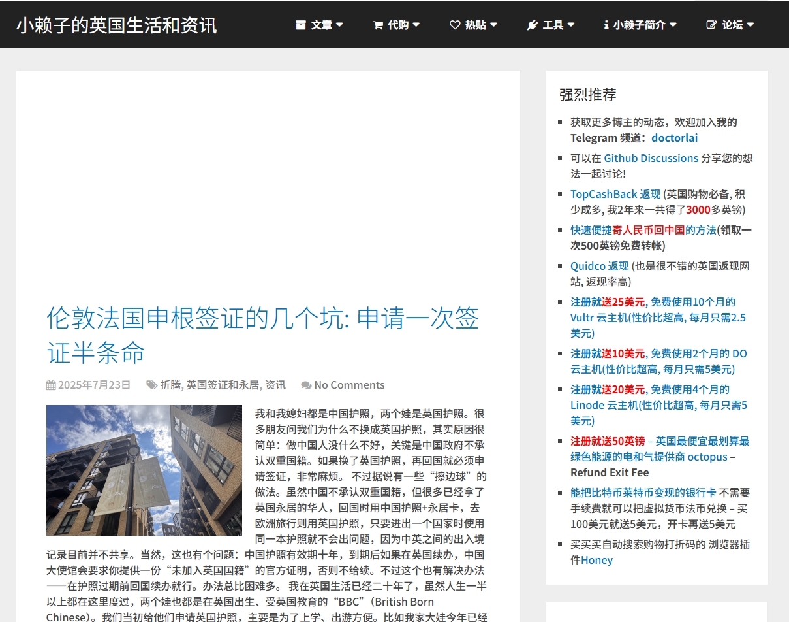Screen dimensions: 789x622
Task: Open the Quidco 返现 link
Action: tap(598, 266)
